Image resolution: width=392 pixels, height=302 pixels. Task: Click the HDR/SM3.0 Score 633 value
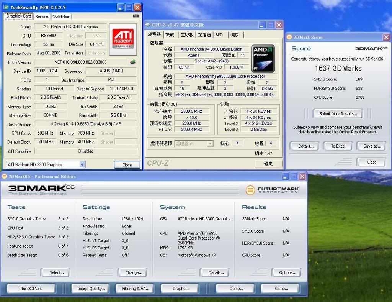(359, 88)
